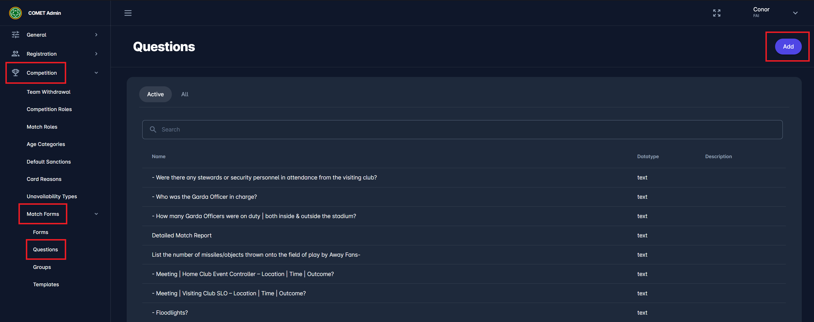
Task: Click the General sliders icon
Action: point(16,35)
